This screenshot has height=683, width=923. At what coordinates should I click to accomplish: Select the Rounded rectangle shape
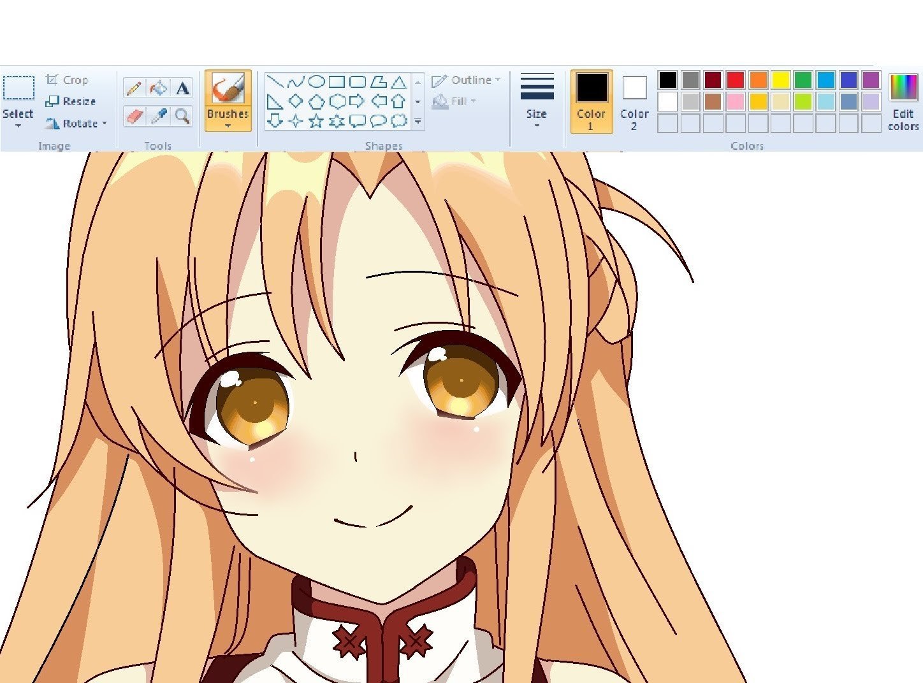point(358,82)
